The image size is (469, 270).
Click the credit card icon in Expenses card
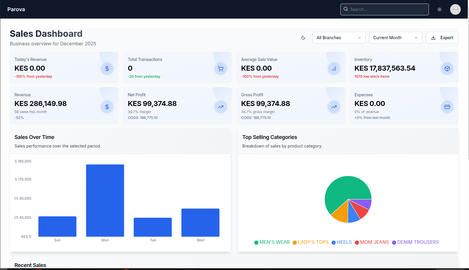pos(447,107)
